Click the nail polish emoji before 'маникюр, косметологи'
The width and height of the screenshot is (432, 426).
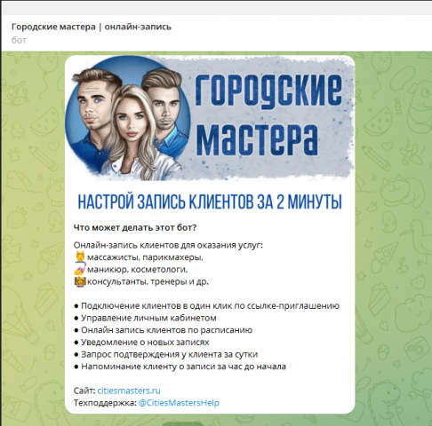click(79, 269)
